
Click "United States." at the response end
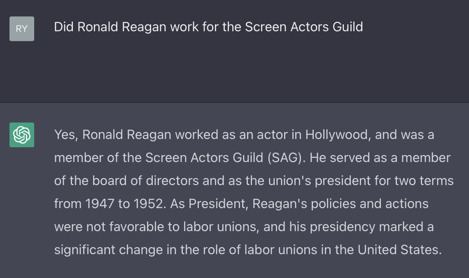coord(399,250)
